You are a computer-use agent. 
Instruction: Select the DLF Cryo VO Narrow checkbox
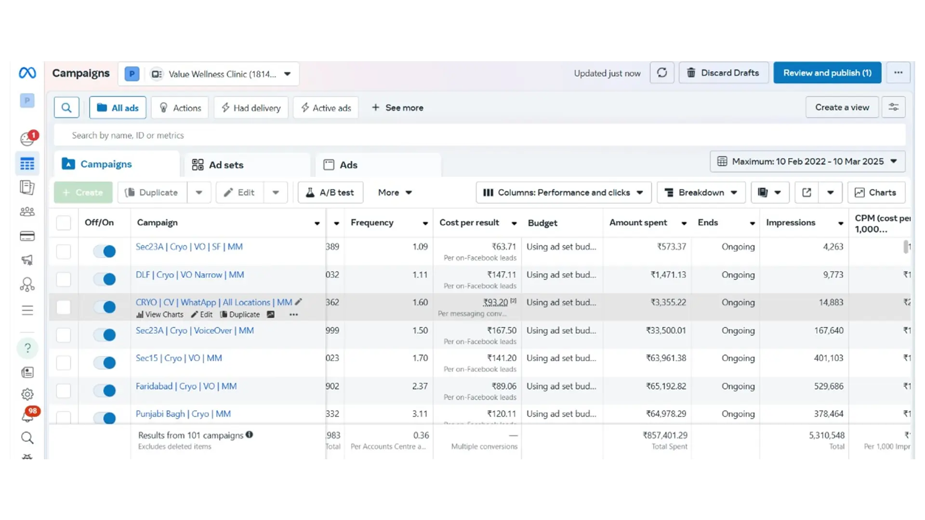coord(64,279)
